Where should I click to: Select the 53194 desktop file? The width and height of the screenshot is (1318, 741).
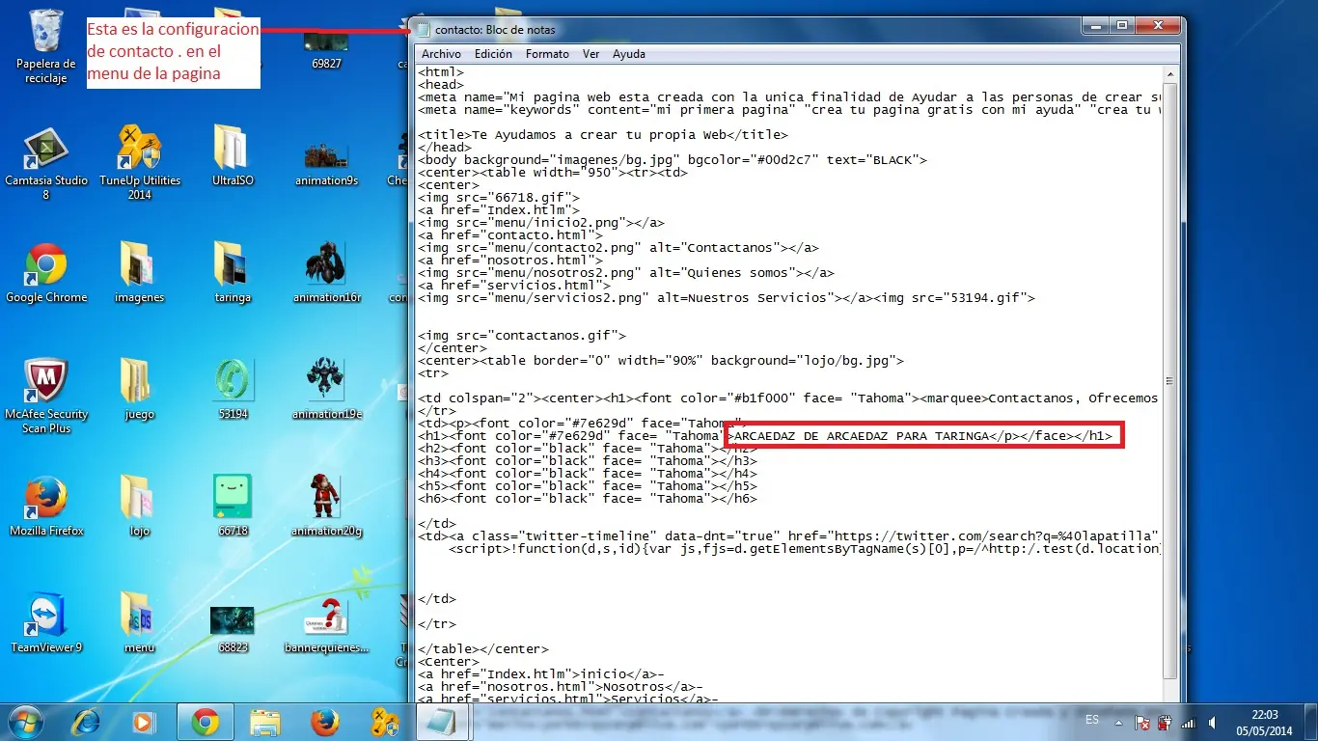(x=233, y=390)
